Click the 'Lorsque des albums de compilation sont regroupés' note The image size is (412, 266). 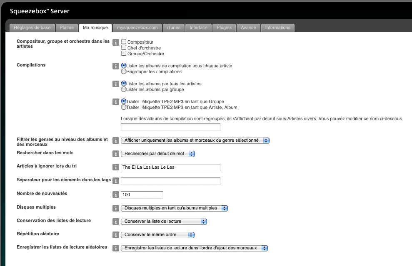tap(262, 119)
